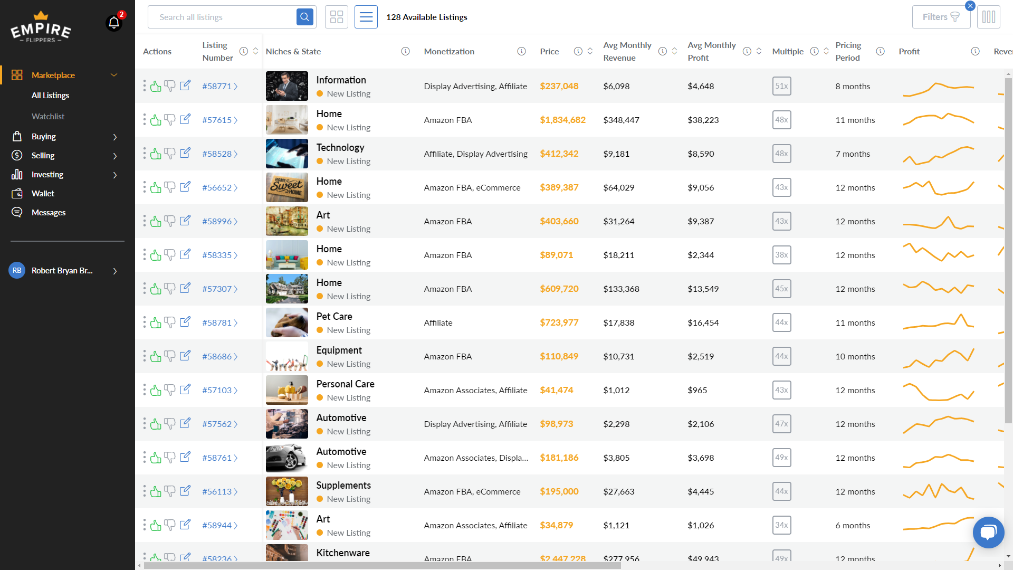Show info for Listing Number column
The image size is (1013, 570).
(244, 51)
